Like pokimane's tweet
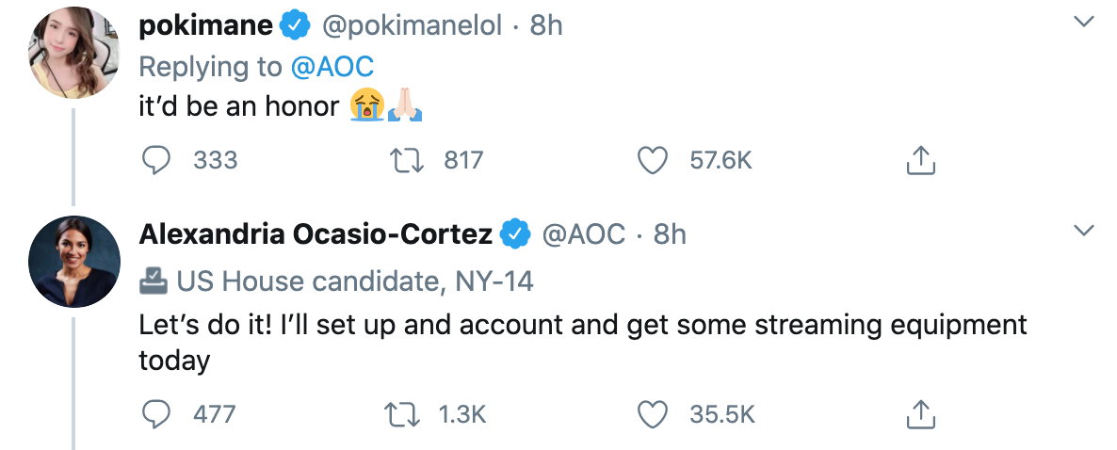1117x450 pixels. click(x=653, y=161)
